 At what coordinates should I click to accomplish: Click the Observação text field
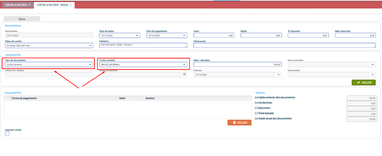click(x=285, y=46)
